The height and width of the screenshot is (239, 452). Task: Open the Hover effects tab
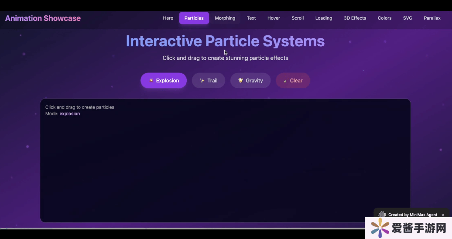click(x=274, y=18)
